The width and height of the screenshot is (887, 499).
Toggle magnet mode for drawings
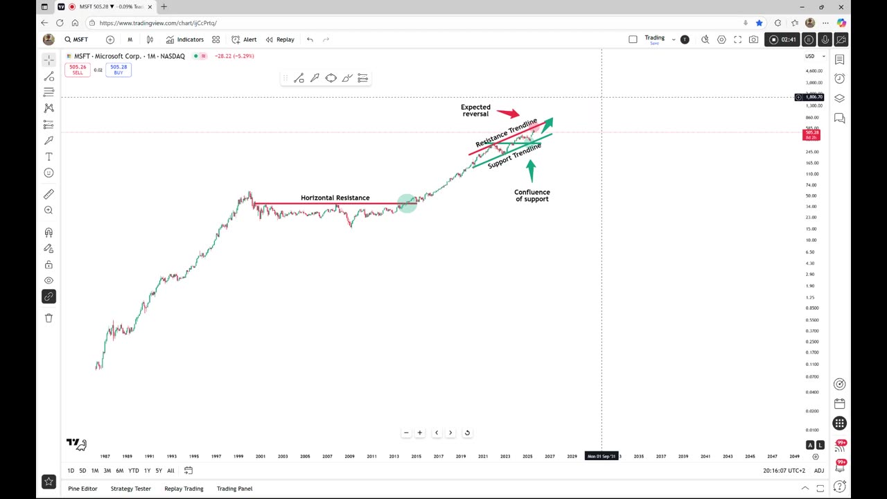[x=49, y=232]
